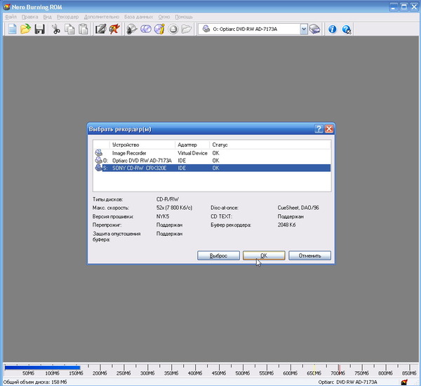
Task: Select the Optiarc DVD RW AD-7173A row
Action: coord(212,160)
